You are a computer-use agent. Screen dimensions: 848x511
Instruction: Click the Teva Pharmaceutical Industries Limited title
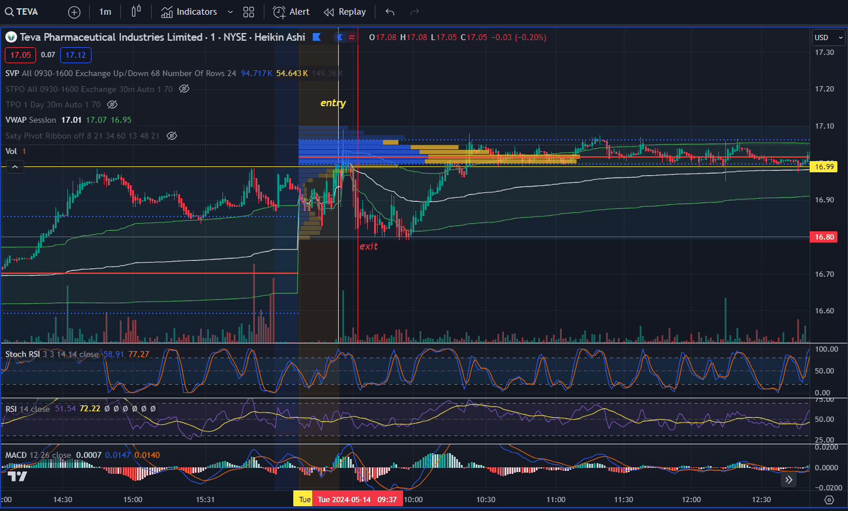pos(112,37)
